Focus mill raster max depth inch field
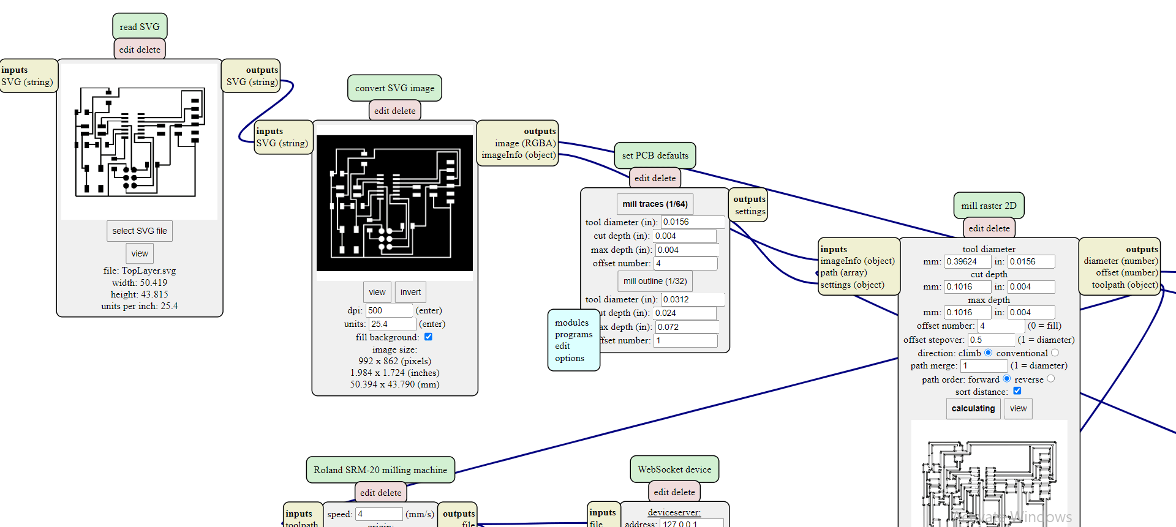This screenshot has width=1176, height=527. point(1031,312)
